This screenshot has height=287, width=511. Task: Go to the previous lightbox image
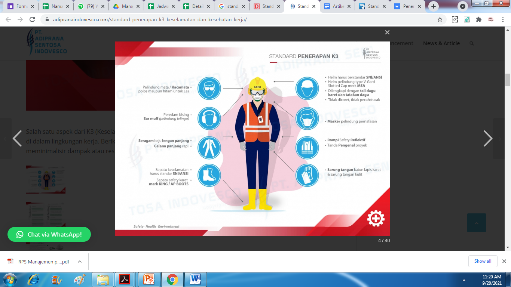(17, 138)
